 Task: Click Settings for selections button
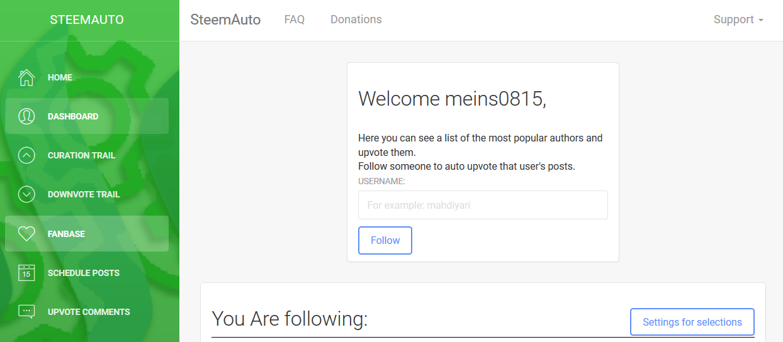tap(692, 322)
